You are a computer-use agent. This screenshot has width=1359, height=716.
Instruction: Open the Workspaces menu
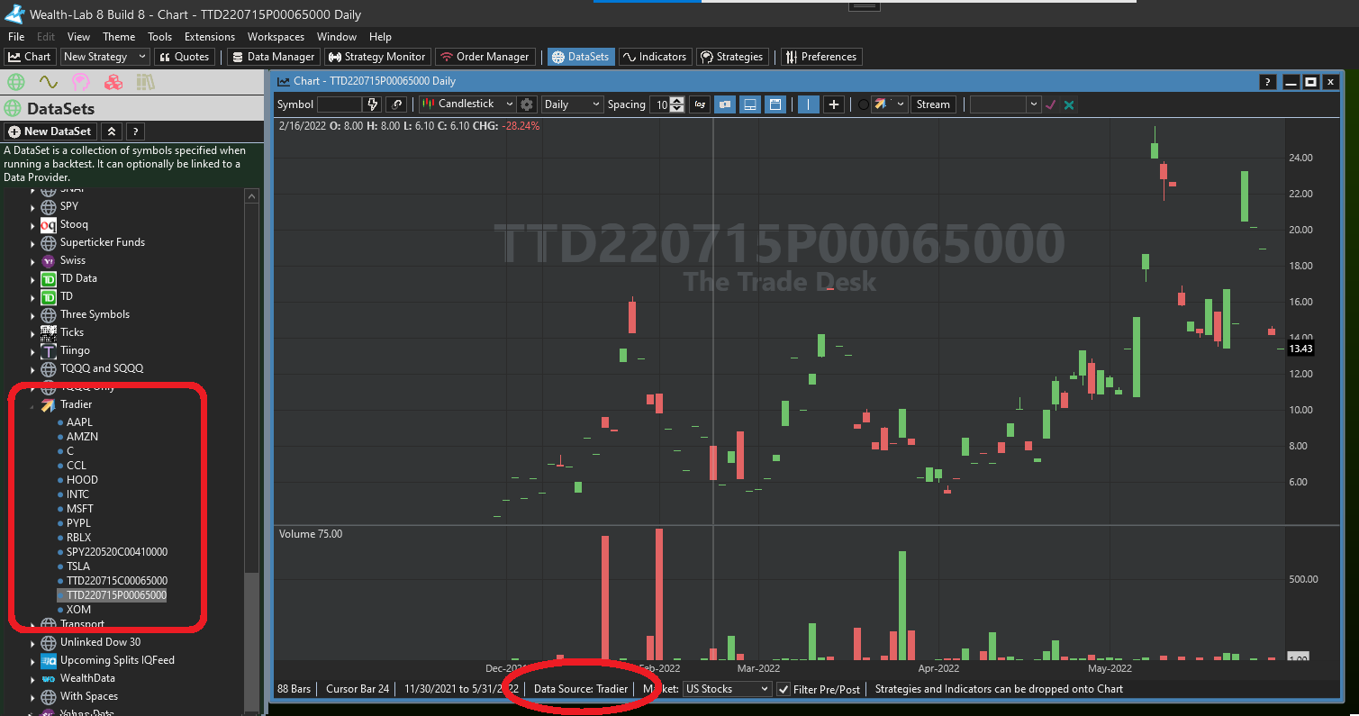(276, 37)
